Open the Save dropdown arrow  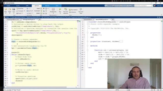tap(14, 13)
